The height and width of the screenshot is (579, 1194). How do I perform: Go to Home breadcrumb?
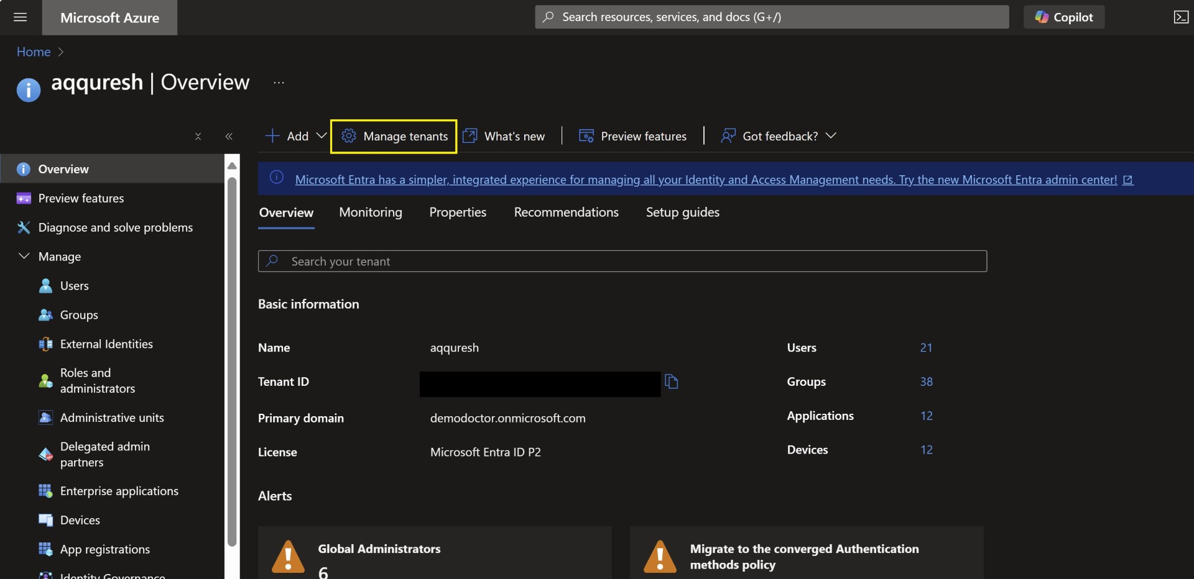point(34,52)
